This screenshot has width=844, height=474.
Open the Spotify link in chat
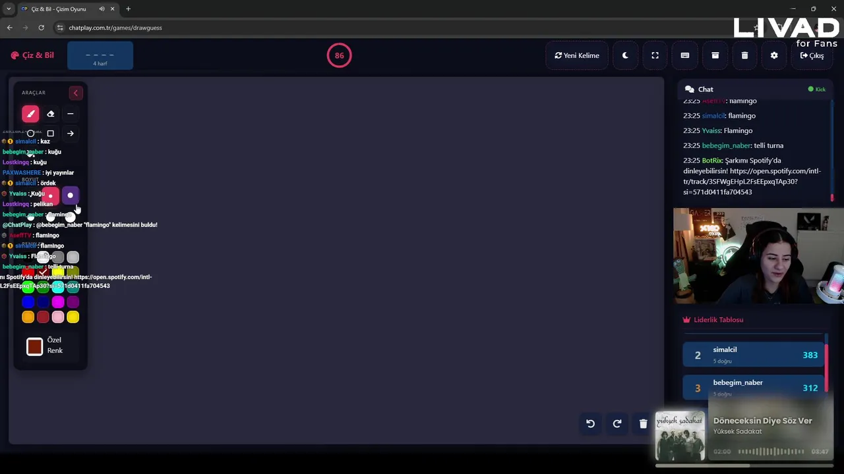752,182
